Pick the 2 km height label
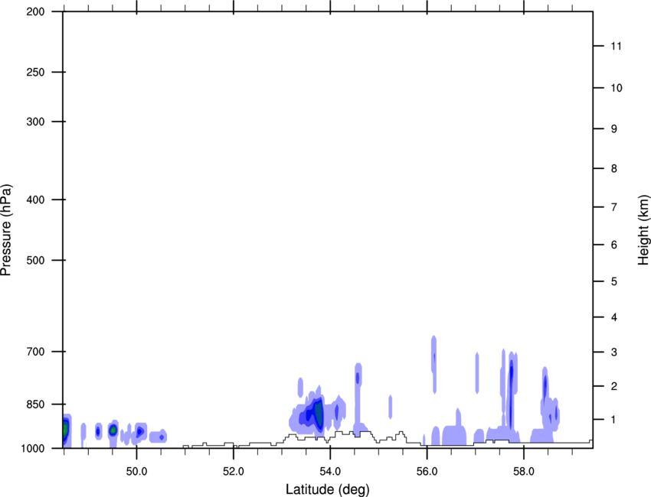The width and height of the screenshot is (651, 497). pos(614,386)
